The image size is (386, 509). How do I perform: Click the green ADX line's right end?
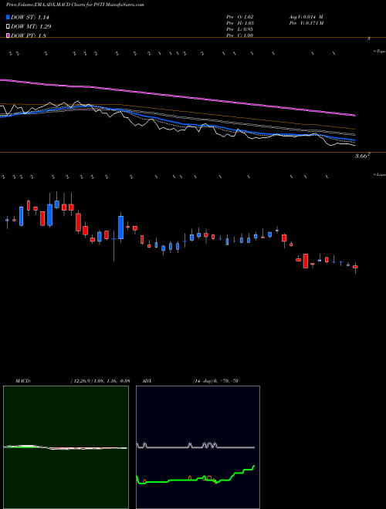[254, 466]
